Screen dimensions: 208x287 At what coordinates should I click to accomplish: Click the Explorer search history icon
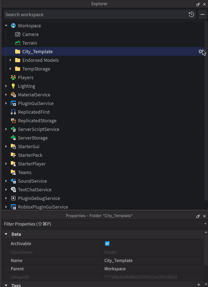[x=191, y=15]
